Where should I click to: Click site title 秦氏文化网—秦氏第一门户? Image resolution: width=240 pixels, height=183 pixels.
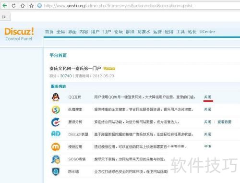[x=75, y=69]
